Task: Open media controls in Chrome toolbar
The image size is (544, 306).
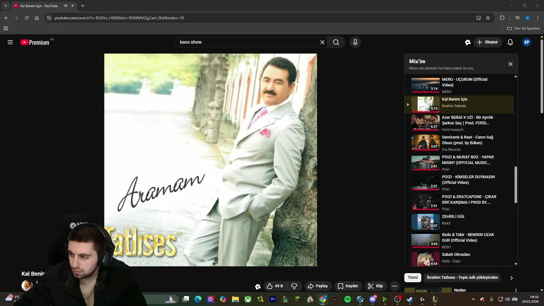Action: [517, 18]
